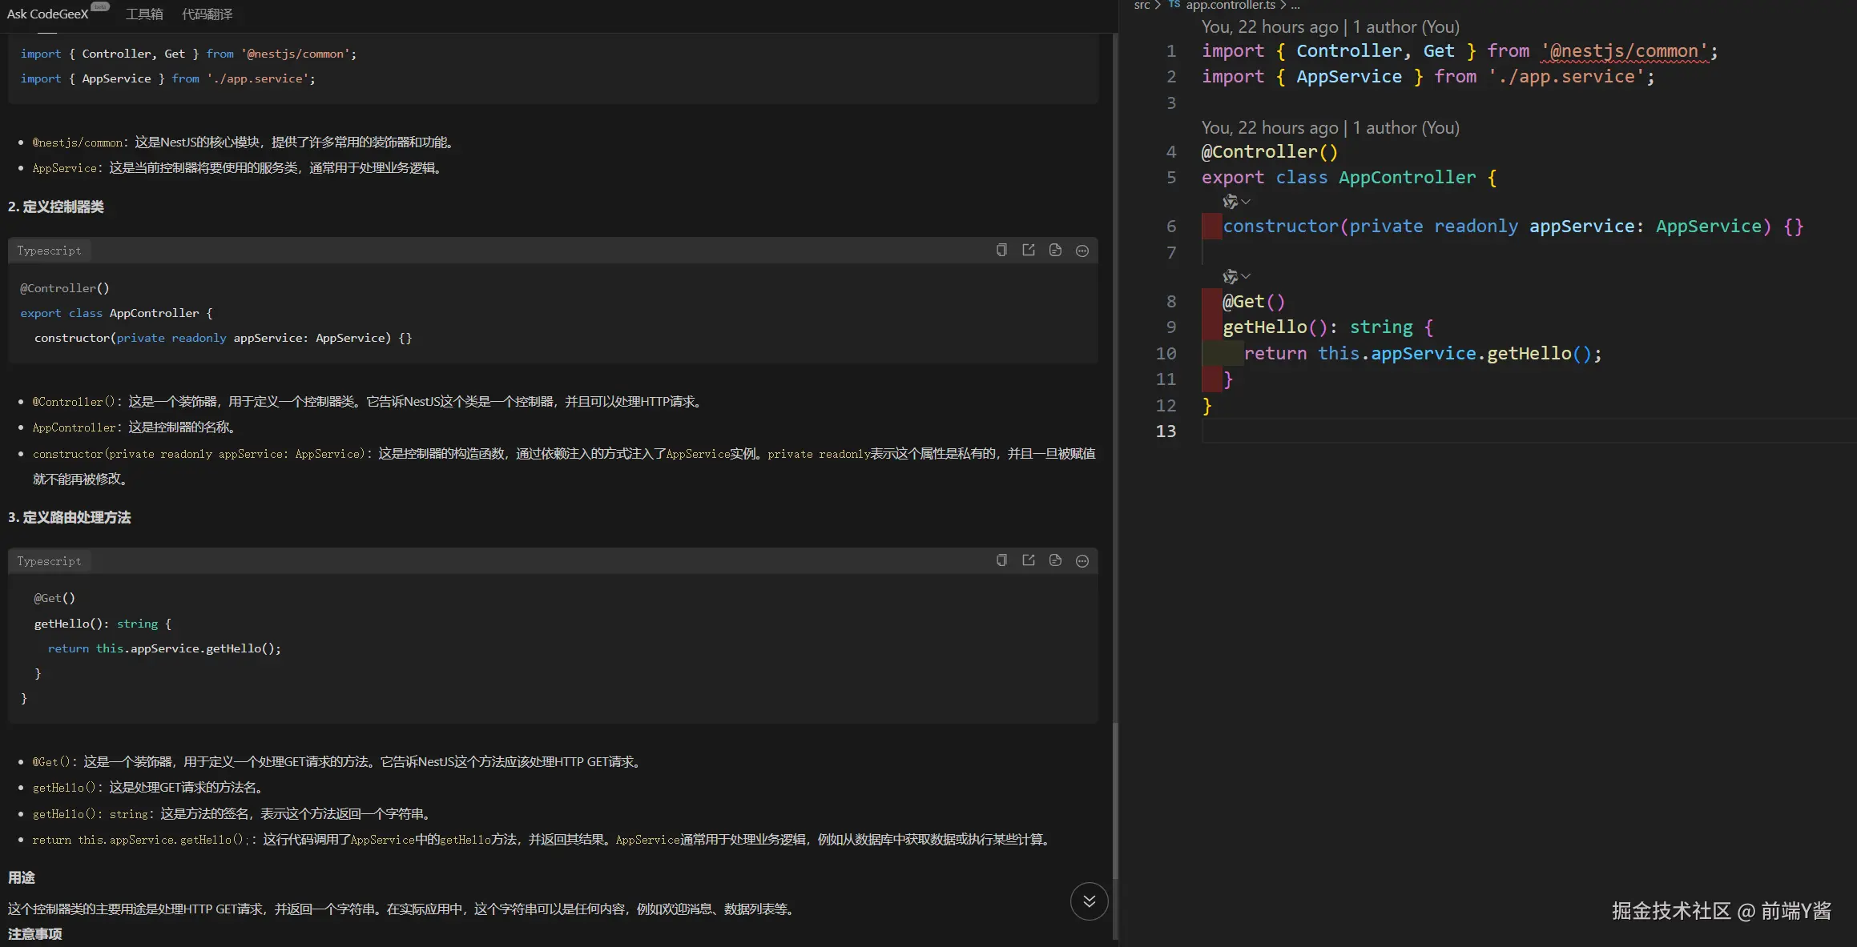Save the AppController code block to a new file
The width and height of the screenshot is (1857, 947).
point(1055,251)
